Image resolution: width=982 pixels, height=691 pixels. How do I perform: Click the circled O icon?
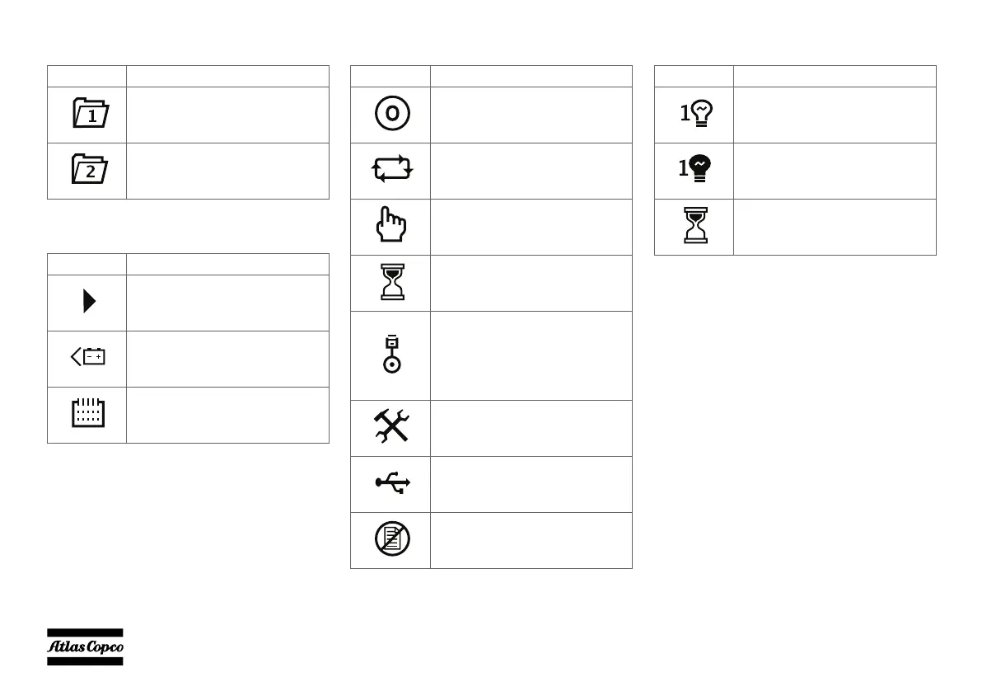tap(392, 114)
